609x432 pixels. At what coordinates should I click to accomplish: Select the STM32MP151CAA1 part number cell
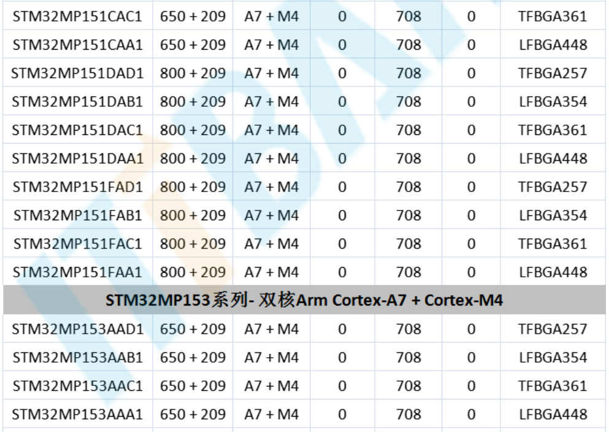78,45
